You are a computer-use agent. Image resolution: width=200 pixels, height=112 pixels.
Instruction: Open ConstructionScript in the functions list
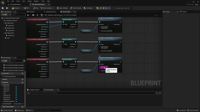[10, 77]
